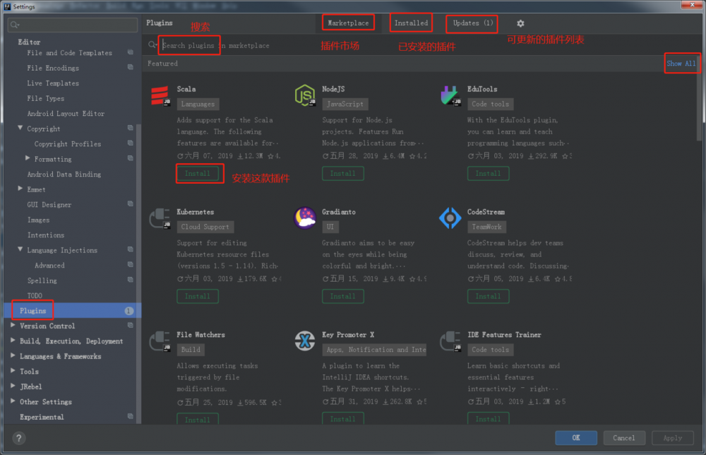Open the Updates (1) tab
This screenshot has height=455, width=706.
tap(472, 23)
